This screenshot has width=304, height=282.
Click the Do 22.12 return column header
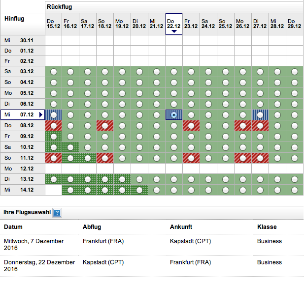click(x=173, y=24)
